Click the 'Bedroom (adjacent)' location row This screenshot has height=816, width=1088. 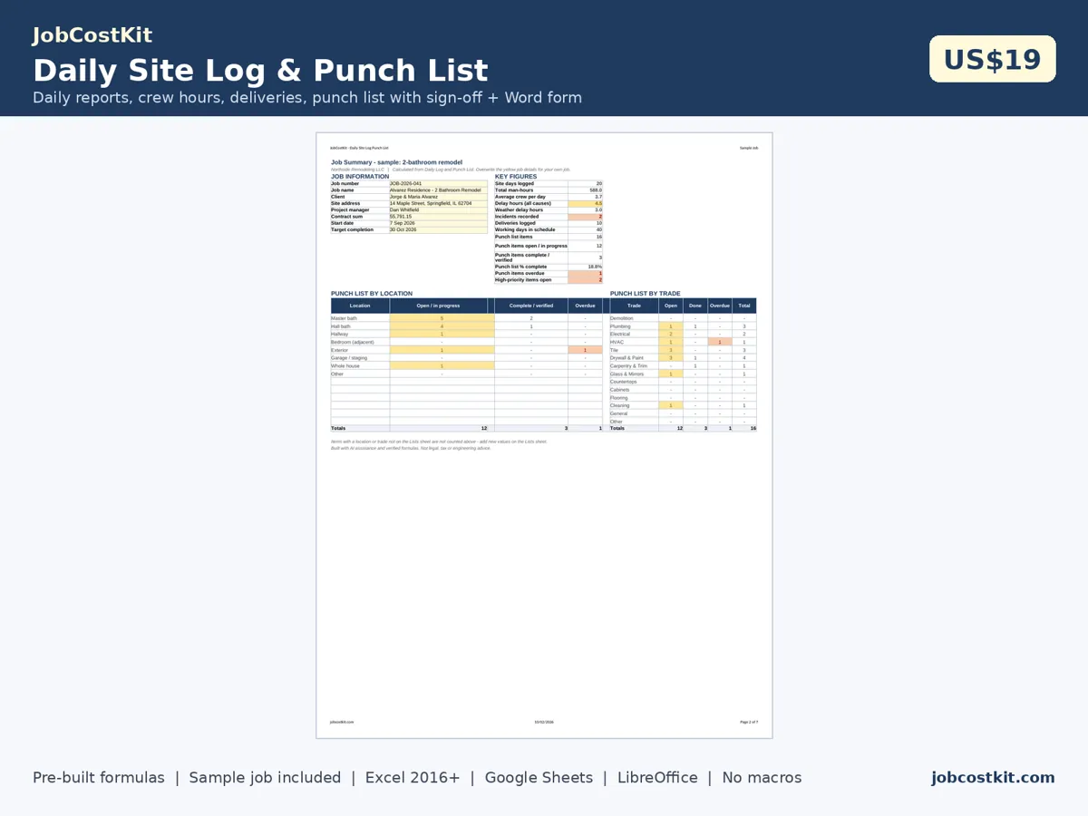(466, 342)
